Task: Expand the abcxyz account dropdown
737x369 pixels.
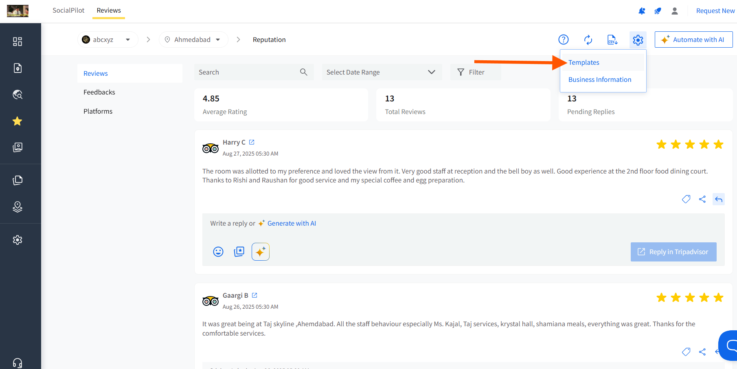Action: point(108,40)
